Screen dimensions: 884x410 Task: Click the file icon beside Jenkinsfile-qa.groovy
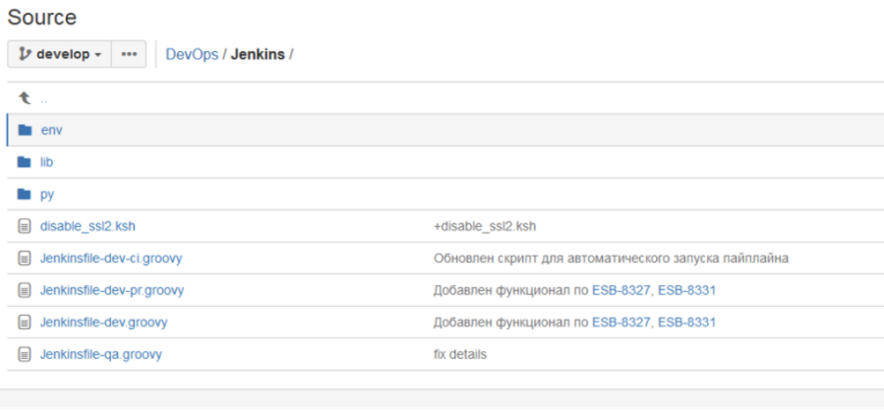tap(25, 355)
